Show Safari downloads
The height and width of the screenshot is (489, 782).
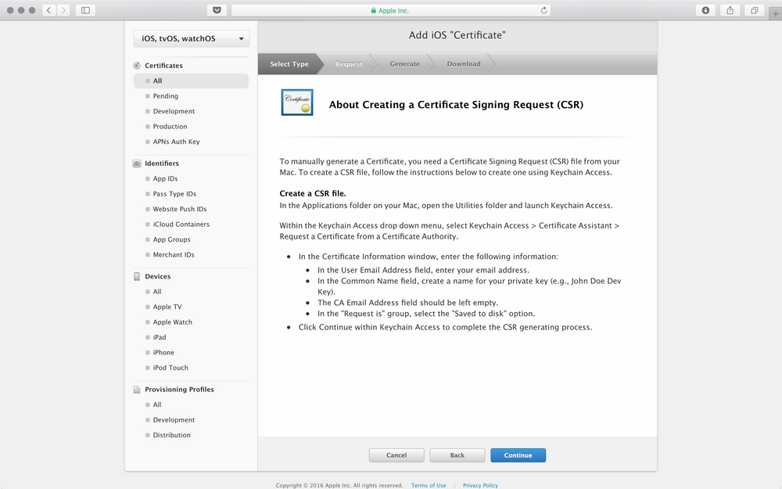[x=705, y=10]
